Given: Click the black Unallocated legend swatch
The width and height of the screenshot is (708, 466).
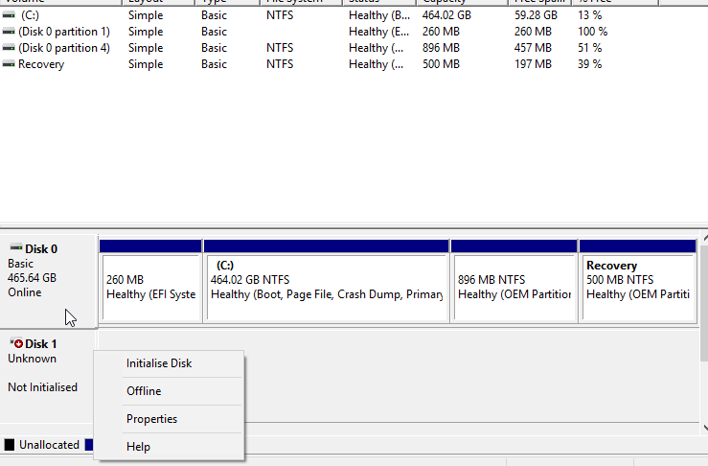Looking at the screenshot, I should (x=9, y=445).
